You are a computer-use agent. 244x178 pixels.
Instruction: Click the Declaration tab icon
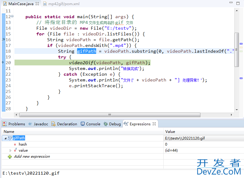click(x=54, y=124)
